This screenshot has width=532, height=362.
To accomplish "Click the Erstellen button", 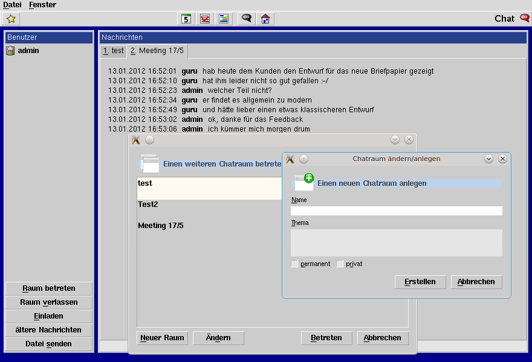I will point(420,282).
